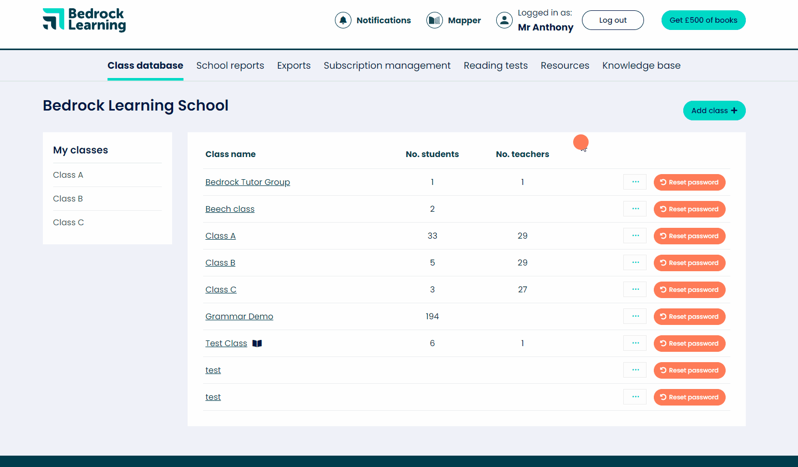
Task: Click the reset password icon on Grammar Demo row
Action: (x=663, y=317)
